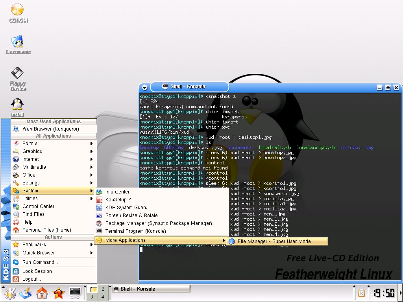Launch the terminal icon on the panel
This screenshot has width=403, height=302.
(x=75, y=293)
